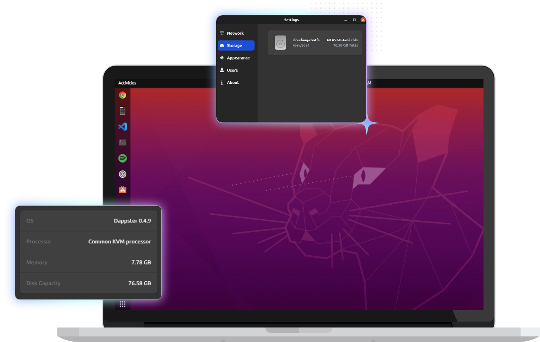
Task: Click the cloudimg-rootfs storage entry
Action: tap(315, 43)
